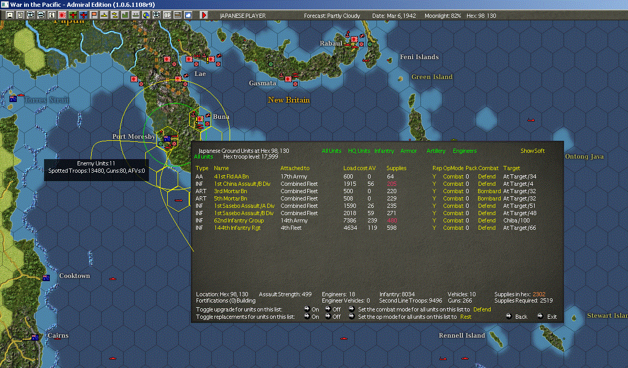Change OpMode 'Combat' for 62nd Infantry Group

[453, 220]
